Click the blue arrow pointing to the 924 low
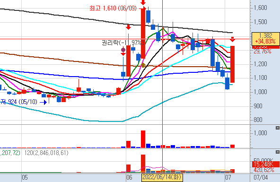Screen dimensions: 280x182 click(44, 102)
